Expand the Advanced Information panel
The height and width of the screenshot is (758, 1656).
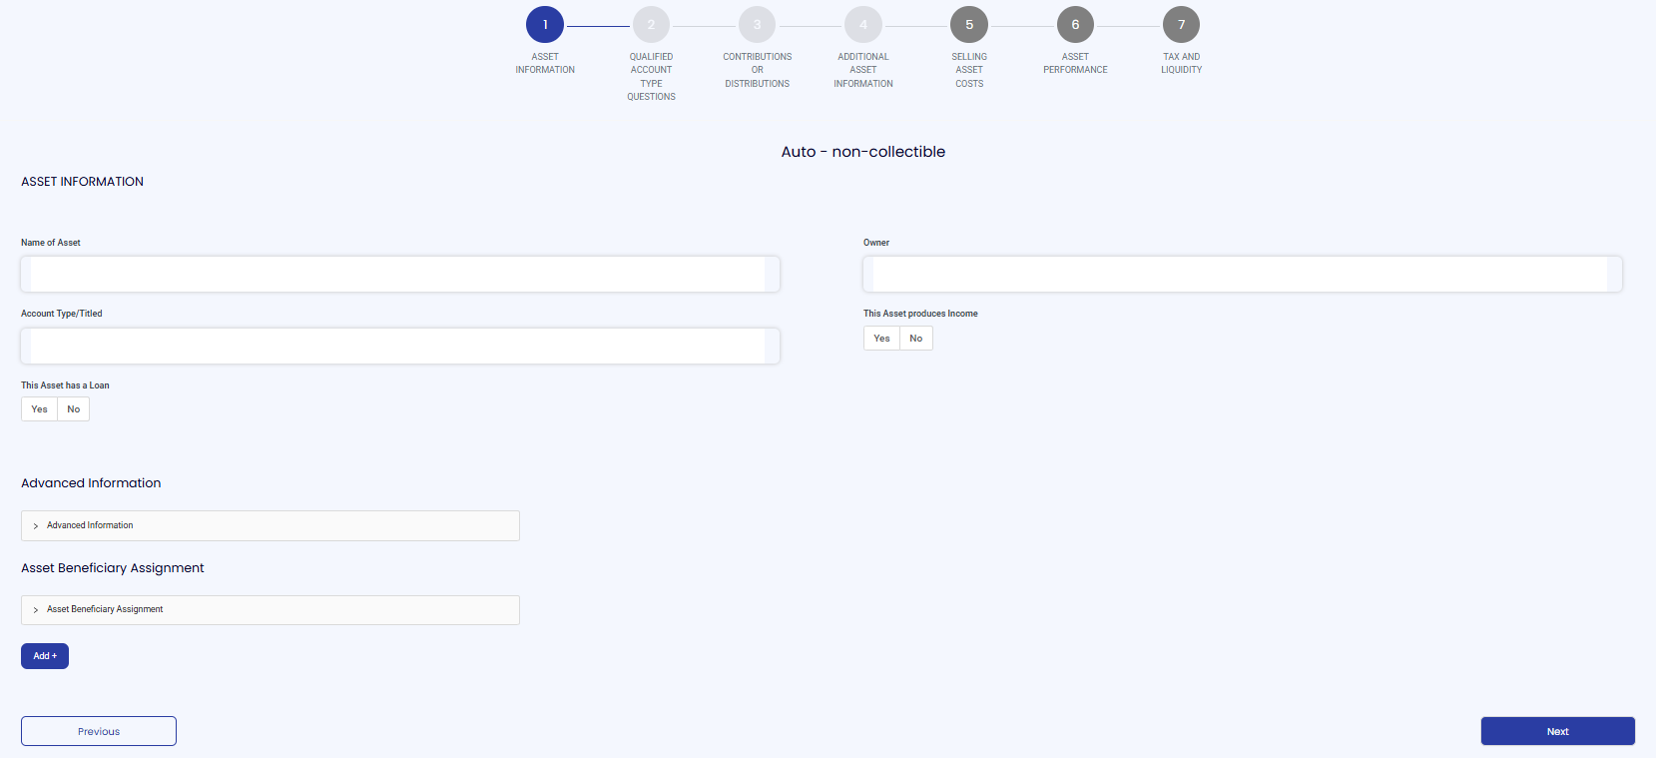pyautogui.click(x=270, y=525)
